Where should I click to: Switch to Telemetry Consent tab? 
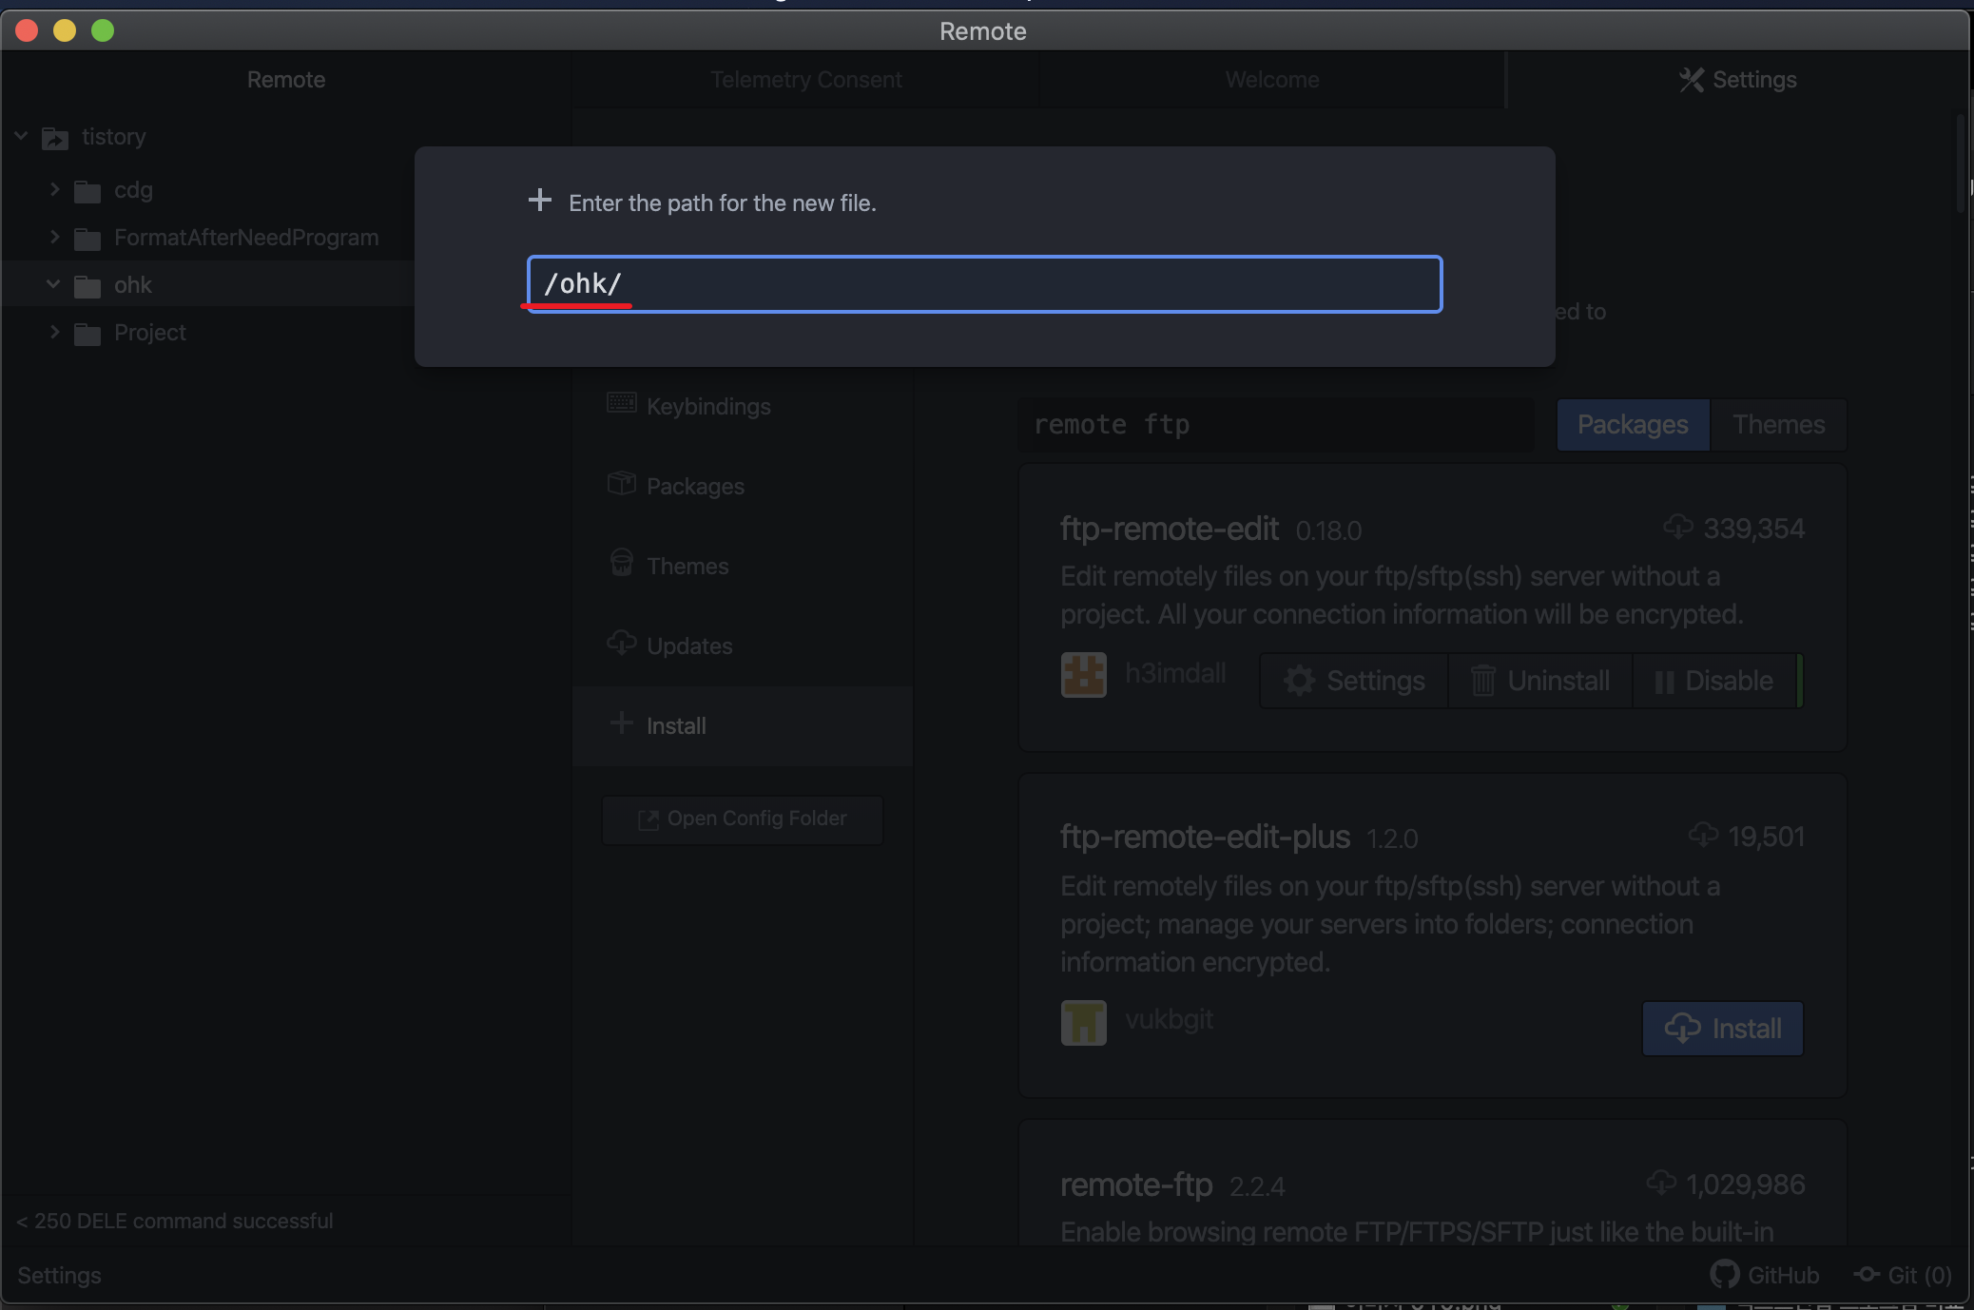(x=805, y=80)
